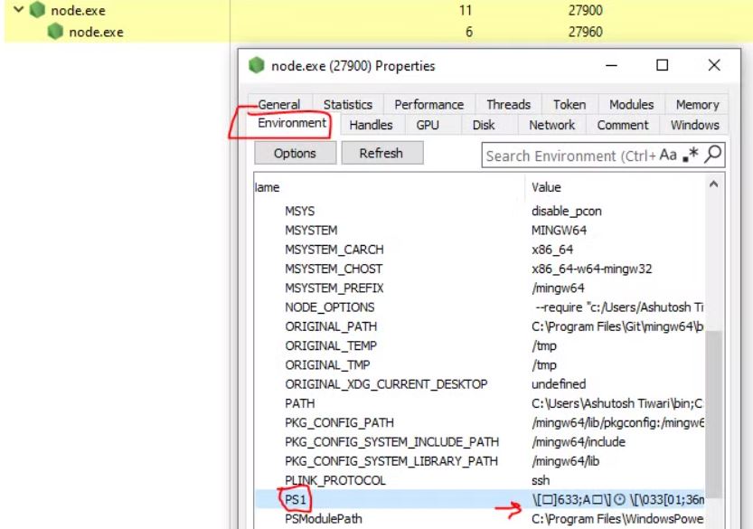The height and width of the screenshot is (529, 753).
Task: Switch to the Handles tab
Action: [x=371, y=125]
